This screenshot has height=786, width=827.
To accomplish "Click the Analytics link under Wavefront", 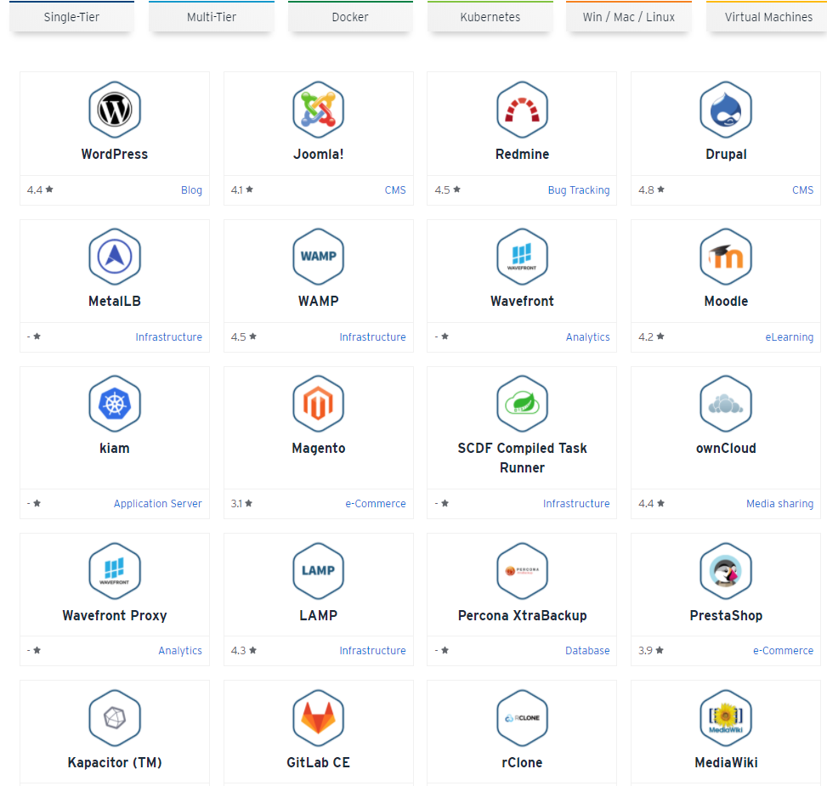I will point(587,336).
